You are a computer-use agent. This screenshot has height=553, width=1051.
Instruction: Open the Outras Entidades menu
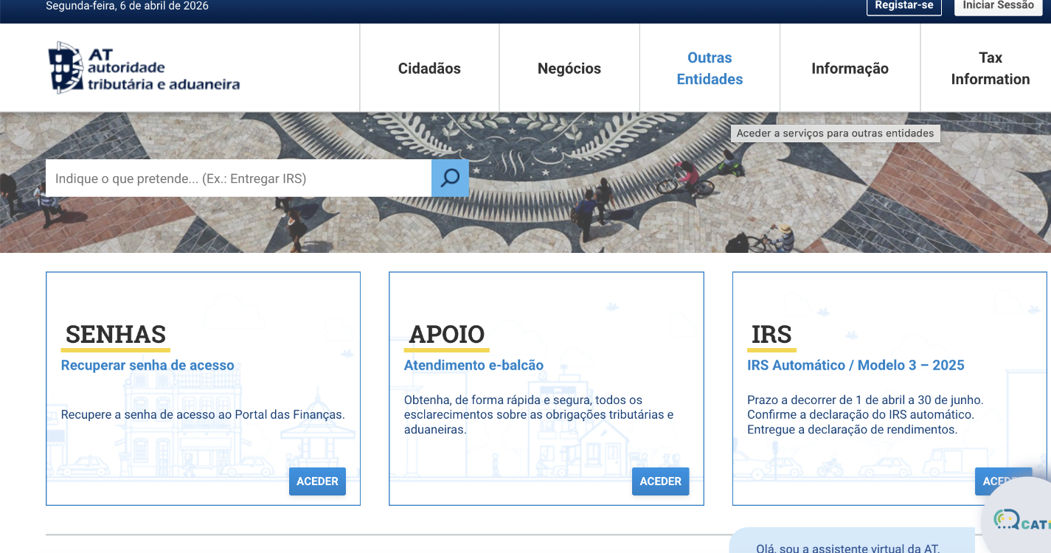709,67
